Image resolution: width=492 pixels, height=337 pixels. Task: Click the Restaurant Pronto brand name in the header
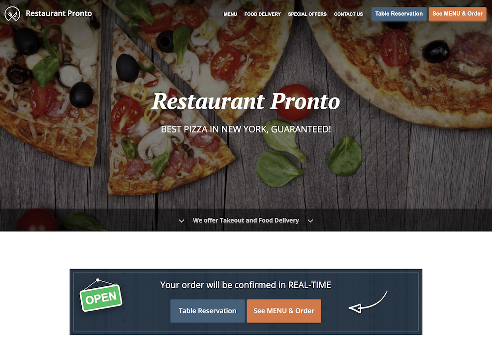59,13
